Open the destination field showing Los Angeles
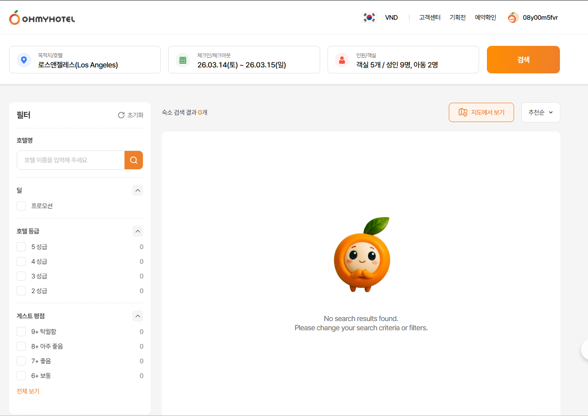 85,60
